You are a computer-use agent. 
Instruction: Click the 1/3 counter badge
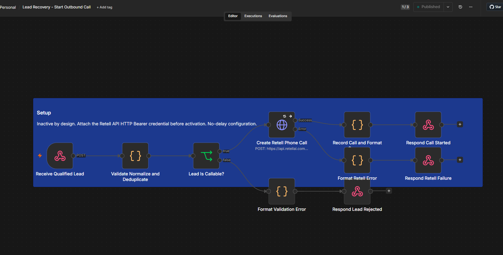coord(405,7)
